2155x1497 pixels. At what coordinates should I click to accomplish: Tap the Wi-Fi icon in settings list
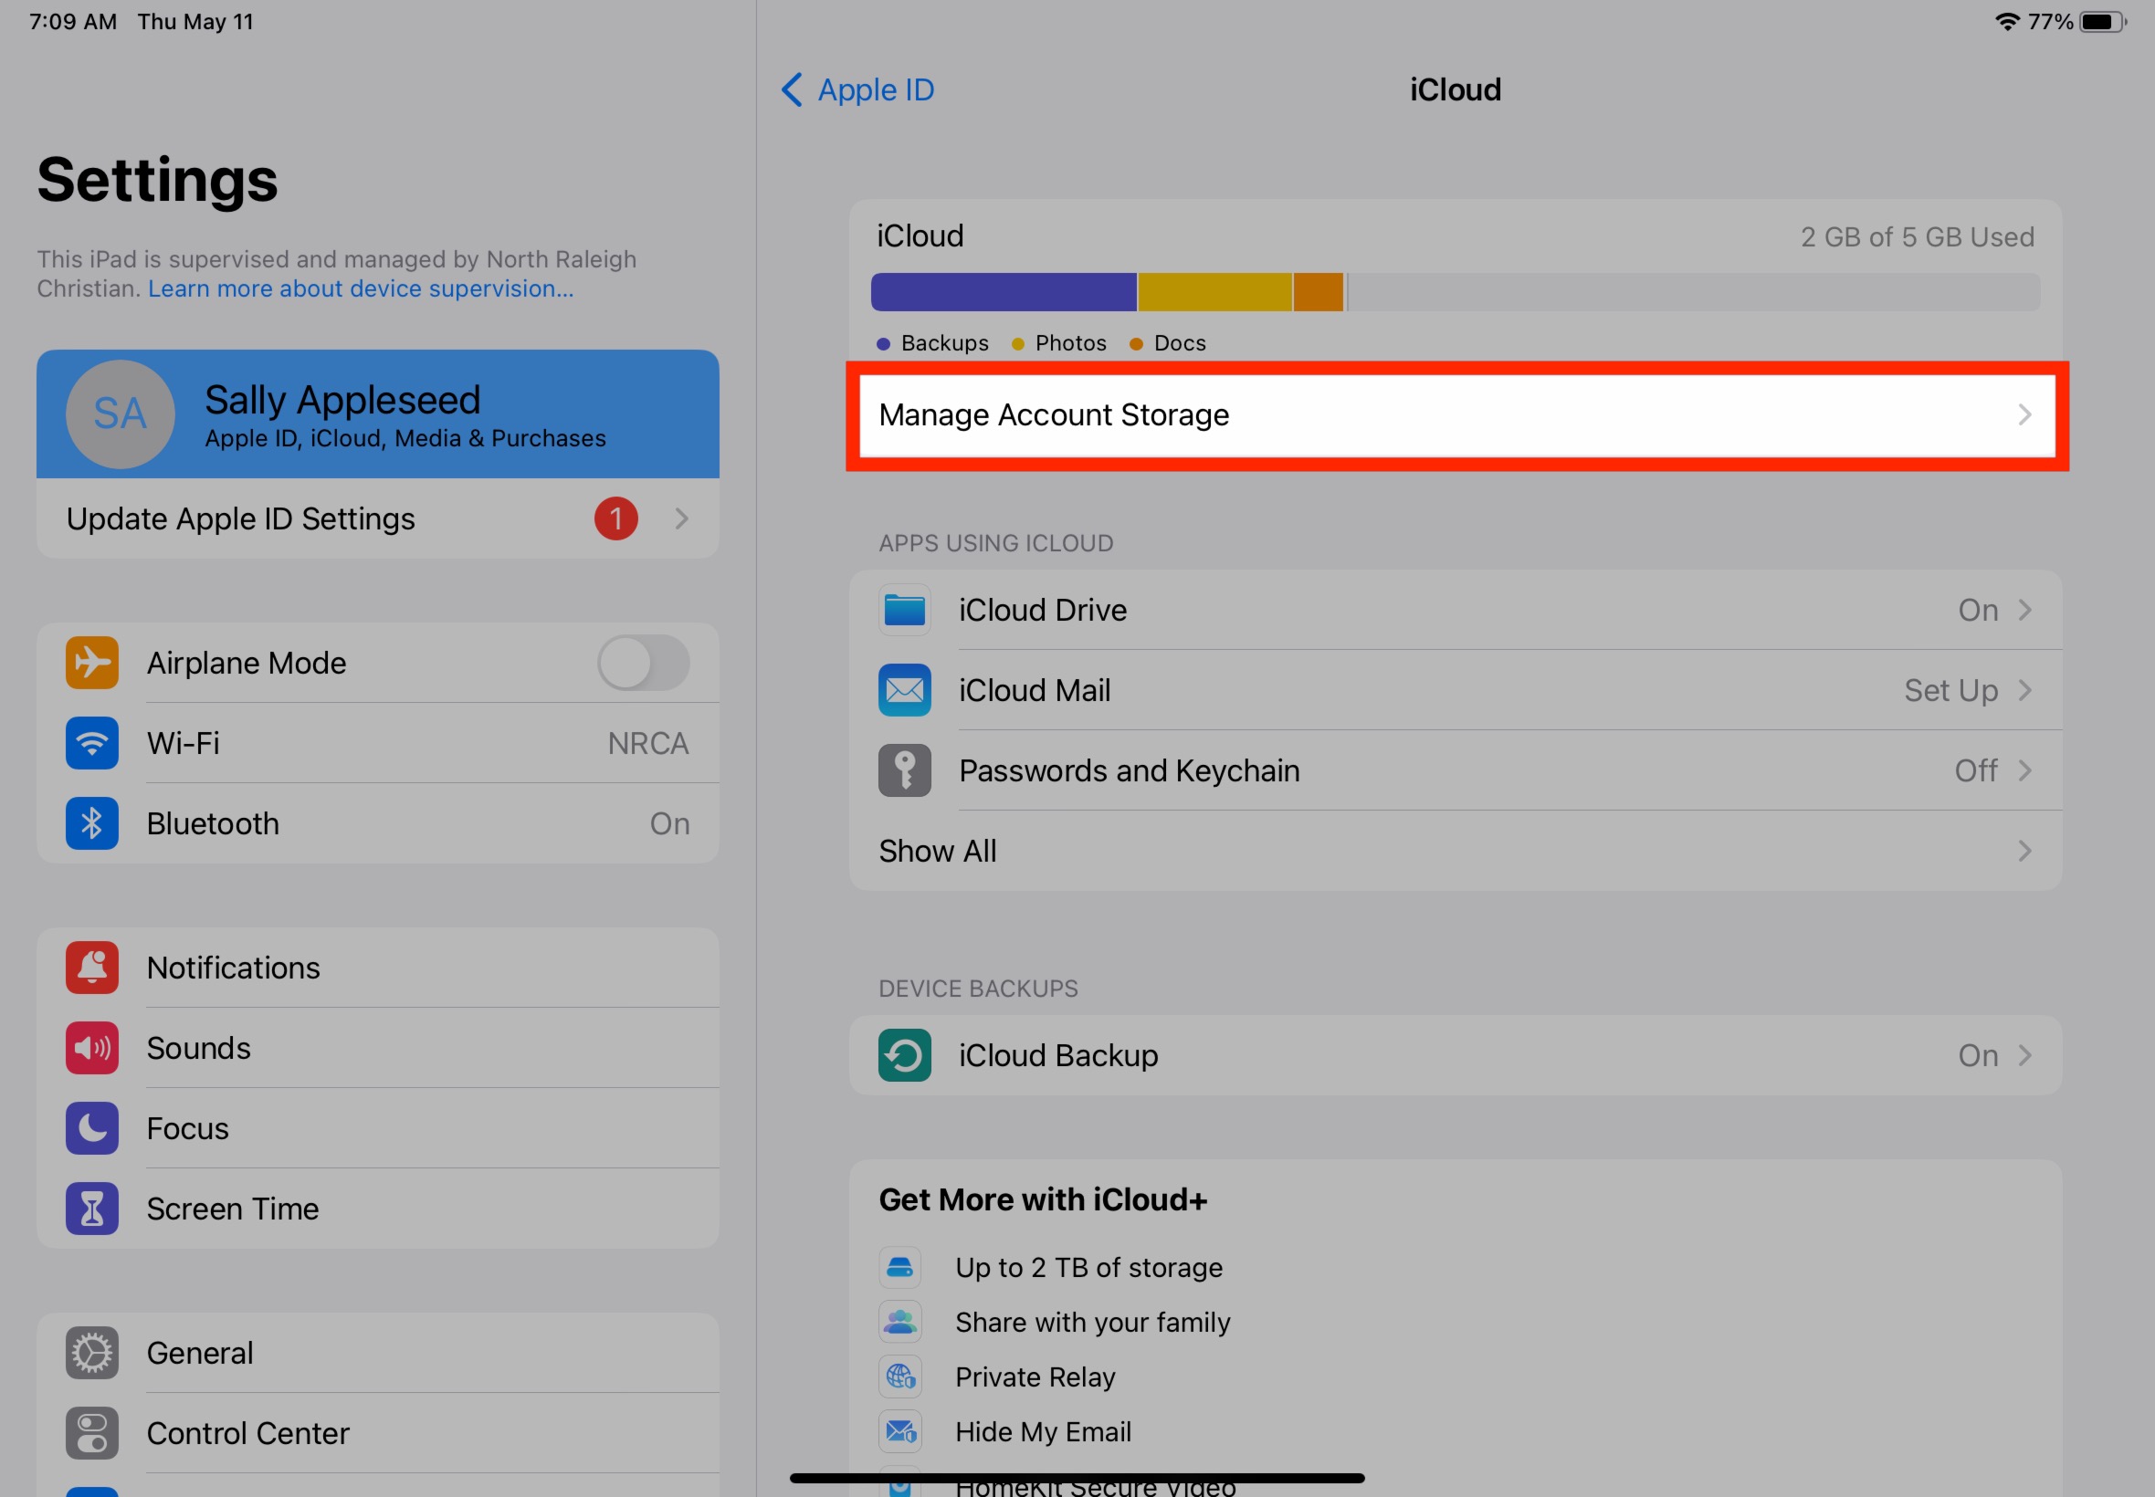(92, 743)
